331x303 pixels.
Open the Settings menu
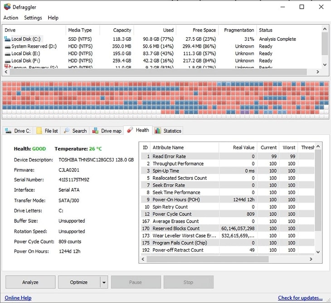(33, 18)
